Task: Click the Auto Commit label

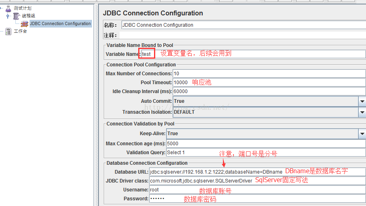Action: point(156,101)
